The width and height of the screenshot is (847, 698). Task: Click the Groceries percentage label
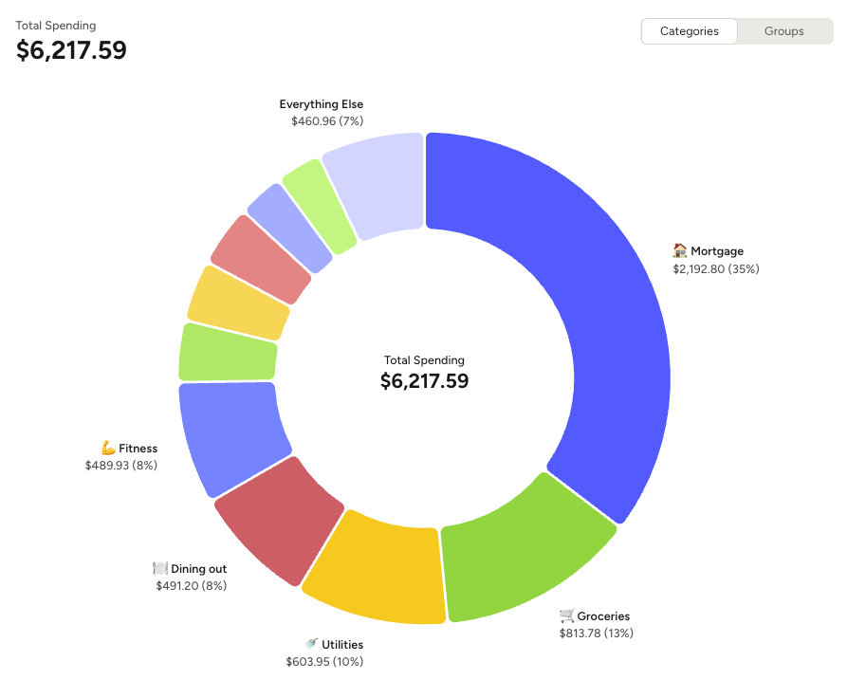(596, 633)
